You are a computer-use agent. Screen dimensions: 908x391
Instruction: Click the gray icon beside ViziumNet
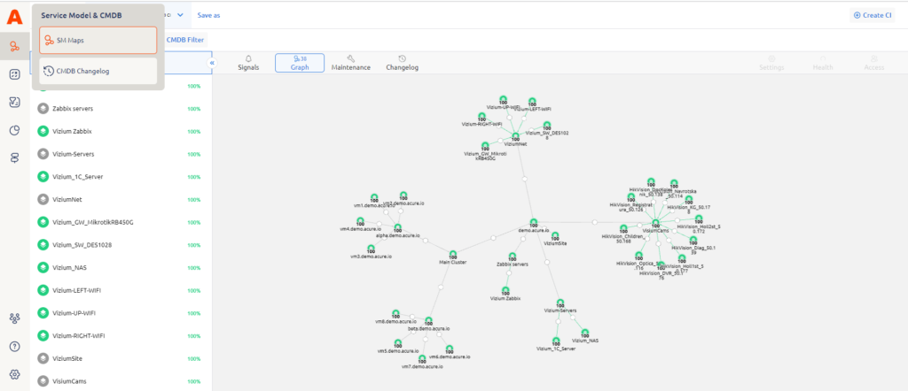pyautogui.click(x=43, y=199)
